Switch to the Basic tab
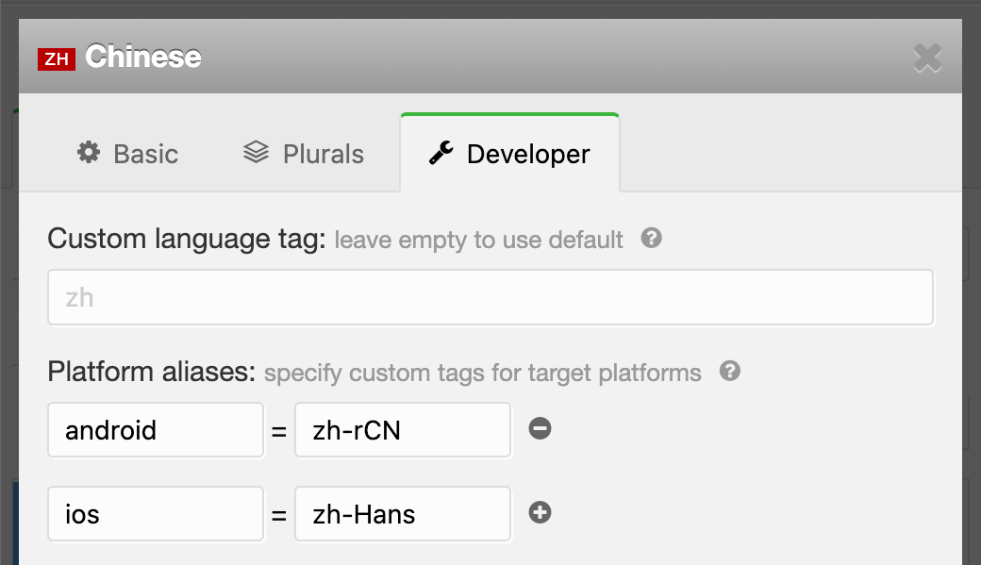981x565 pixels. point(128,154)
